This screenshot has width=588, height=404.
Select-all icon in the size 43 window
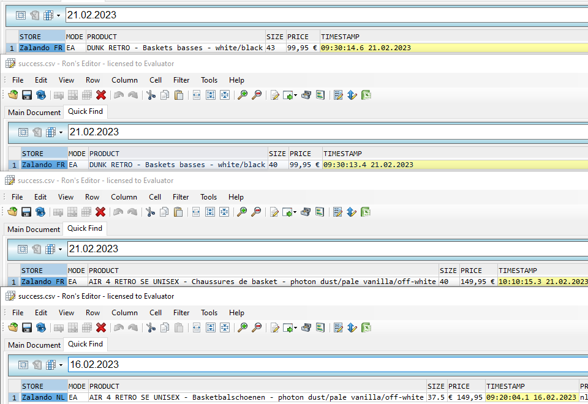tap(21, 15)
